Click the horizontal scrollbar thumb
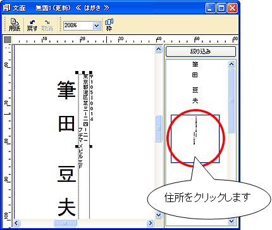Image resolution: width=272 pixels, height=230 pixels. (x=65, y=223)
